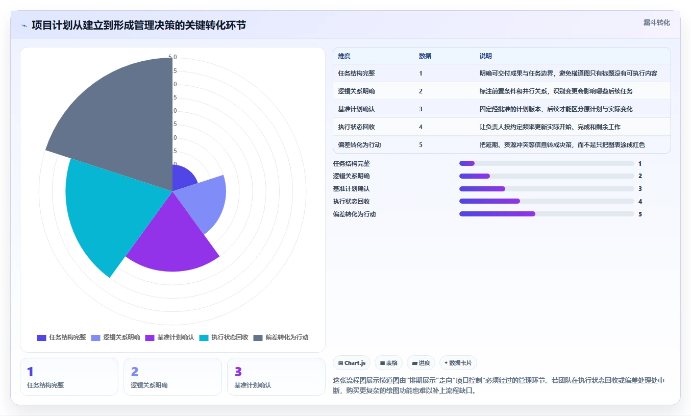Screen dimensions: 691x416
Task: Click the page title 项目计划从建立到形成管理决策
Action: tap(139, 25)
